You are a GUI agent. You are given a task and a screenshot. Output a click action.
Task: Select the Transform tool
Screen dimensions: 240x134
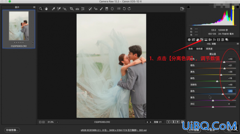(x=83, y=9)
